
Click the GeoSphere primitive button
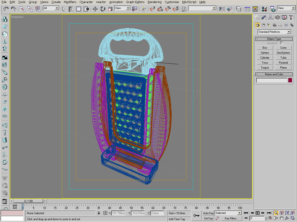[x=283, y=53]
